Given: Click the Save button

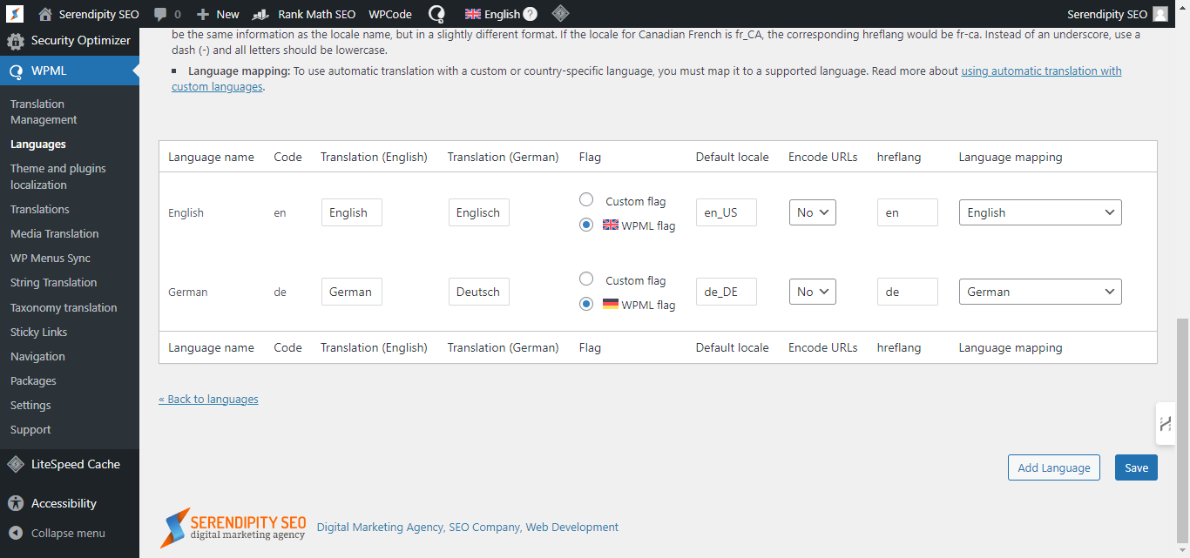Looking at the screenshot, I should pyautogui.click(x=1136, y=467).
